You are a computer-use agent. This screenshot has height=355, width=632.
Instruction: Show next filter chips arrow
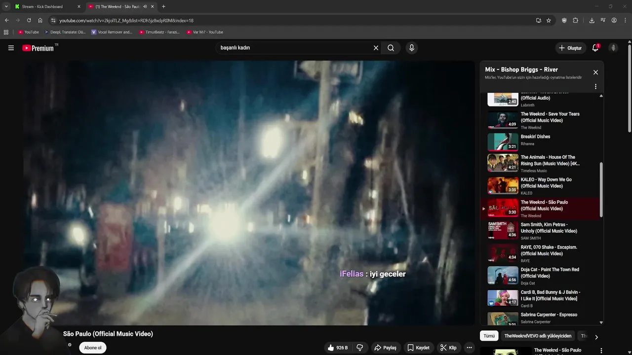pos(596,337)
